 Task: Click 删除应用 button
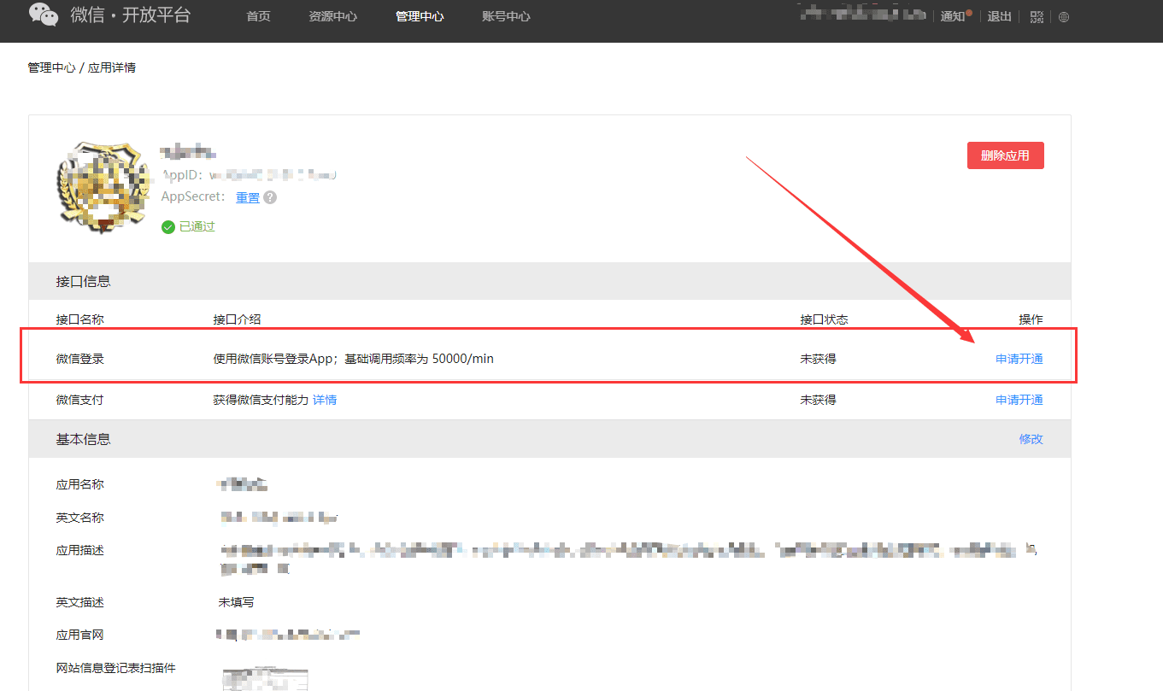1006,155
